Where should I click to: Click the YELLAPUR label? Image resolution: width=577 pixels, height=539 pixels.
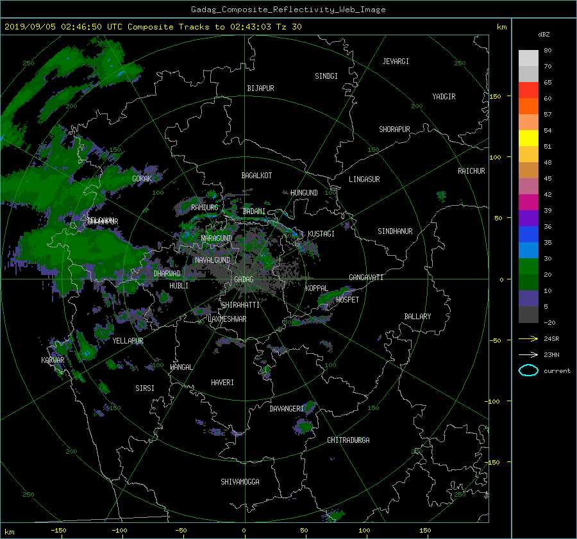(x=128, y=341)
